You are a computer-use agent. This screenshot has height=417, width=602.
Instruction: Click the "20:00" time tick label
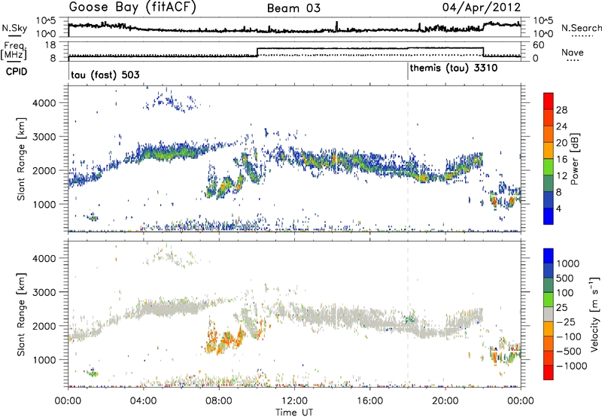tap(445, 401)
